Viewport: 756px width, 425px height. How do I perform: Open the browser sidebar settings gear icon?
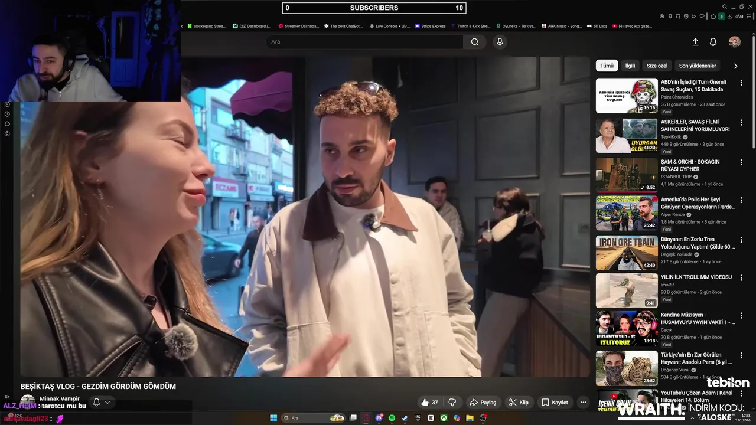[x=7, y=133]
